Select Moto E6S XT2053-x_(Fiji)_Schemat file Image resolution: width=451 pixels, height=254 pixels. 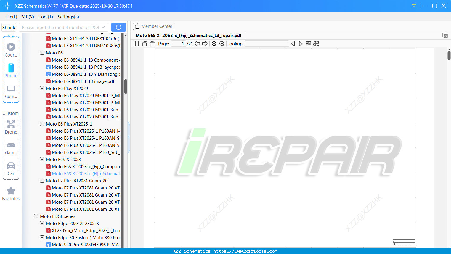(83, 174)
